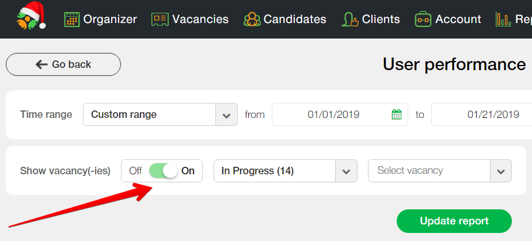Viewport: 532px width, 241px height.
Task: Expand the In Progress (14) status dropdown
Action: click(346, 171)
